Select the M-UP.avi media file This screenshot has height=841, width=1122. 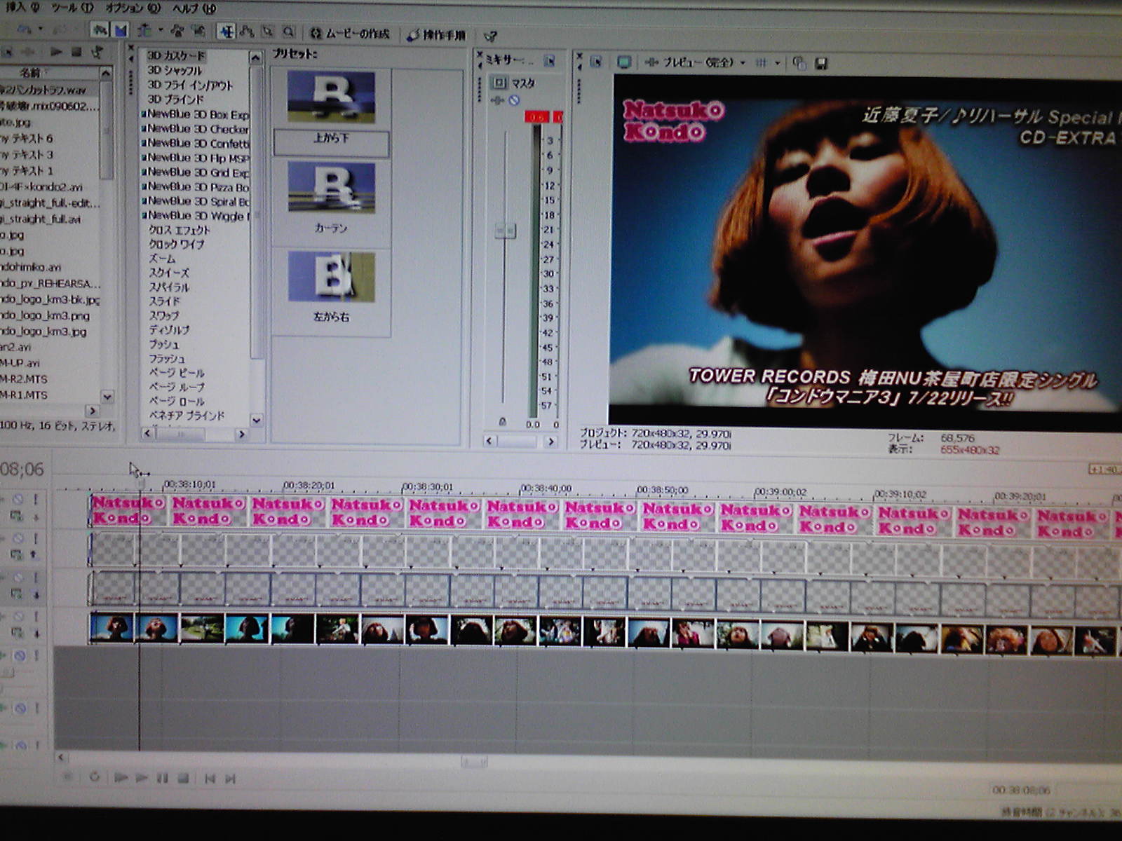(x=20, y=362)
